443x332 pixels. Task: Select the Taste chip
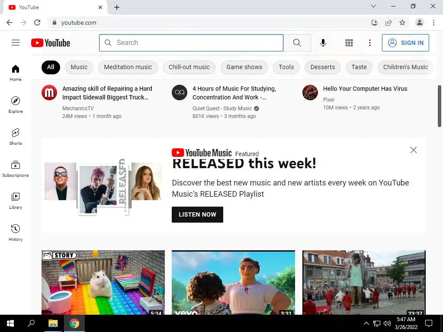359,67
